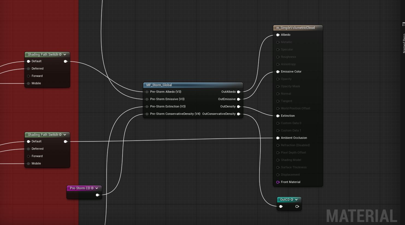Click the OutConservativeDensity output pin
405x225 pixels.
[x=239, y=114]
